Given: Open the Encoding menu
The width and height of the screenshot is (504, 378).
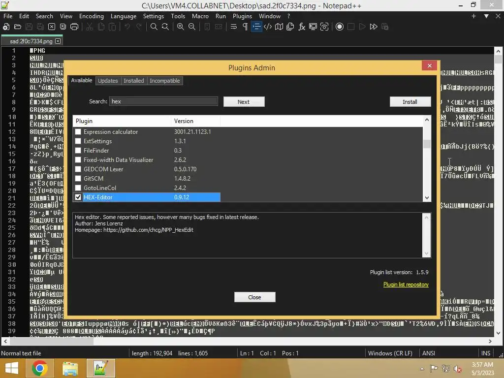Looking at the screenshot, I should (x=91, y=16).
